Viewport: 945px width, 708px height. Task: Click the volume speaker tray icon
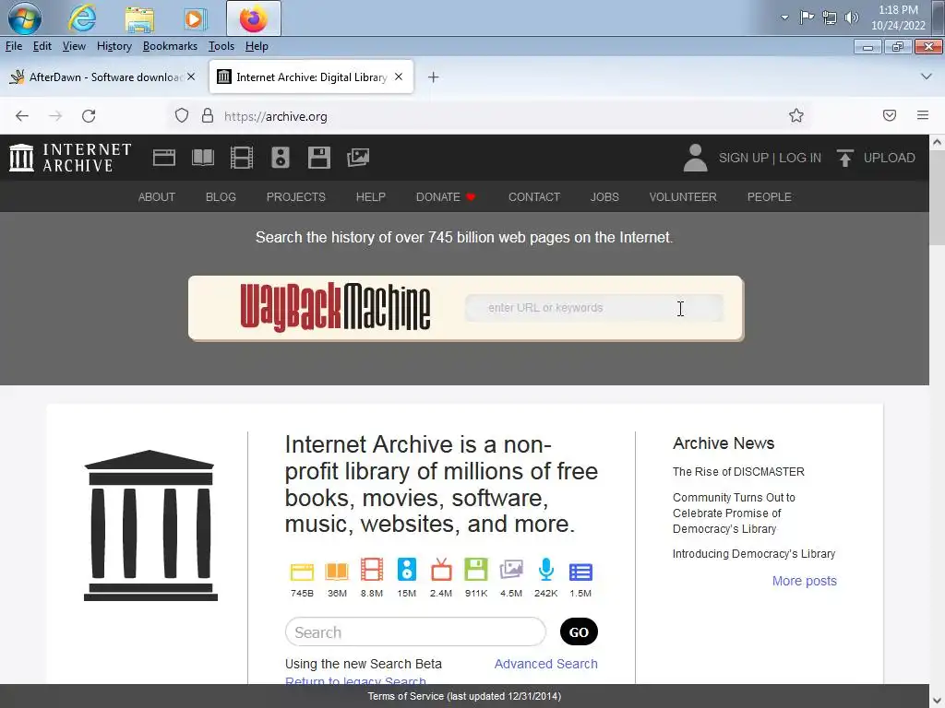tap(852, 18)
